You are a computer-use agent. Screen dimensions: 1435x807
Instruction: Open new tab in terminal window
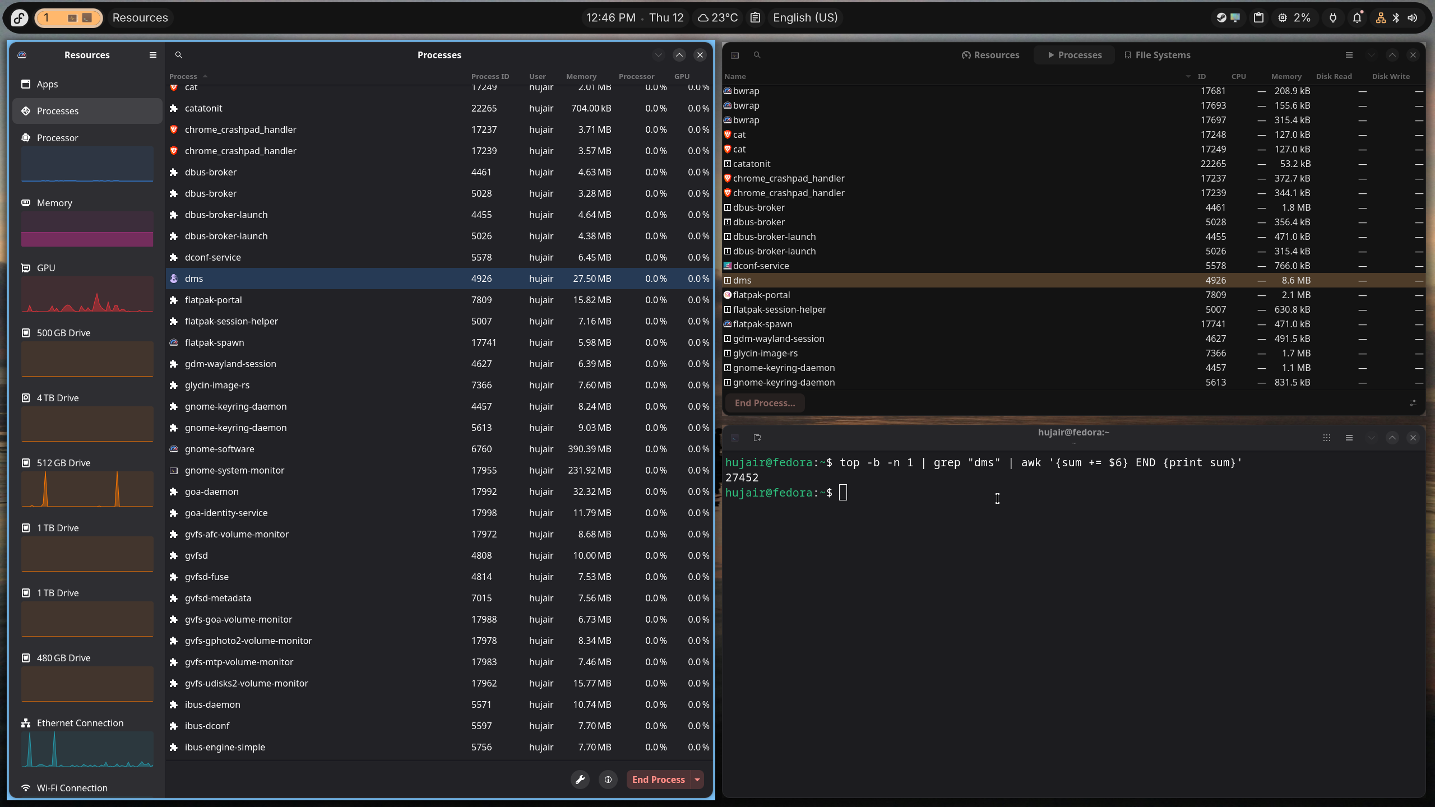(757, 438)
